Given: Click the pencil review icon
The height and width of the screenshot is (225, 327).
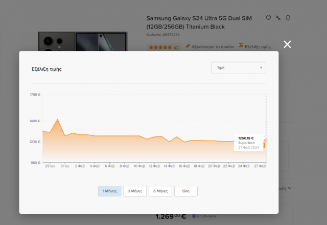Looking at the screenshot, I should [x=188, y=46].
